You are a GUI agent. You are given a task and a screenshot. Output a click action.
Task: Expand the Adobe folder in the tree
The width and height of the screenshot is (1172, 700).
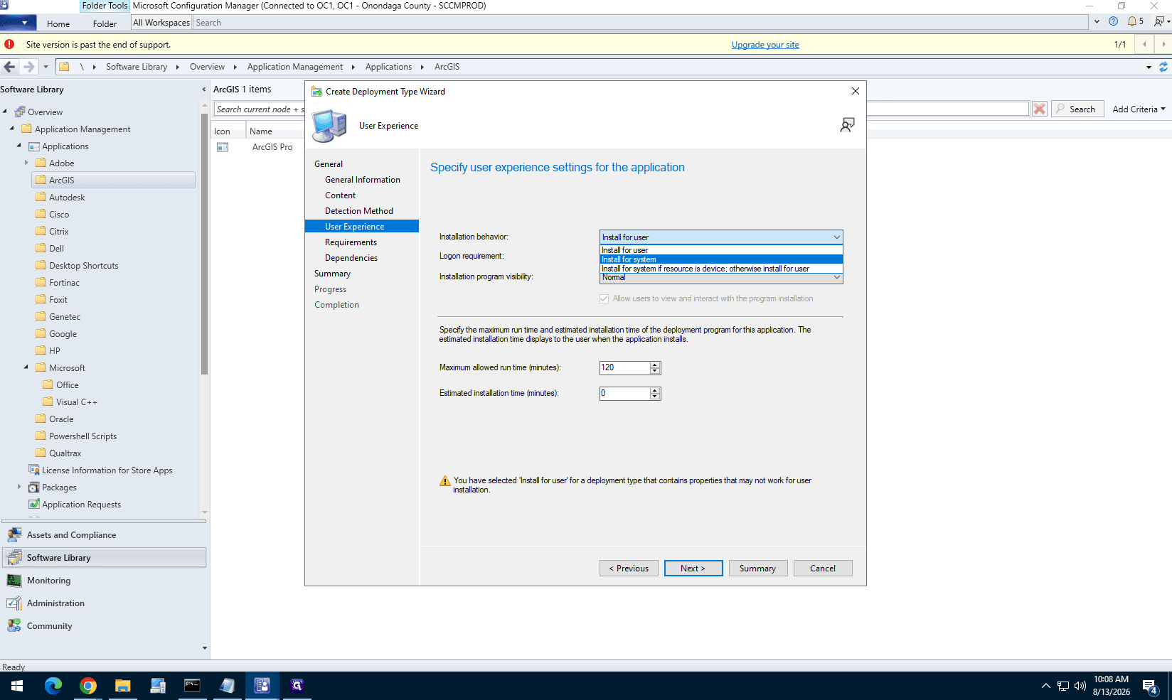tap(26, 163)
